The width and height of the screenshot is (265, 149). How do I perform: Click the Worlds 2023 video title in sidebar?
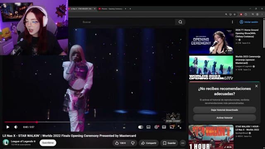(248, 60)
